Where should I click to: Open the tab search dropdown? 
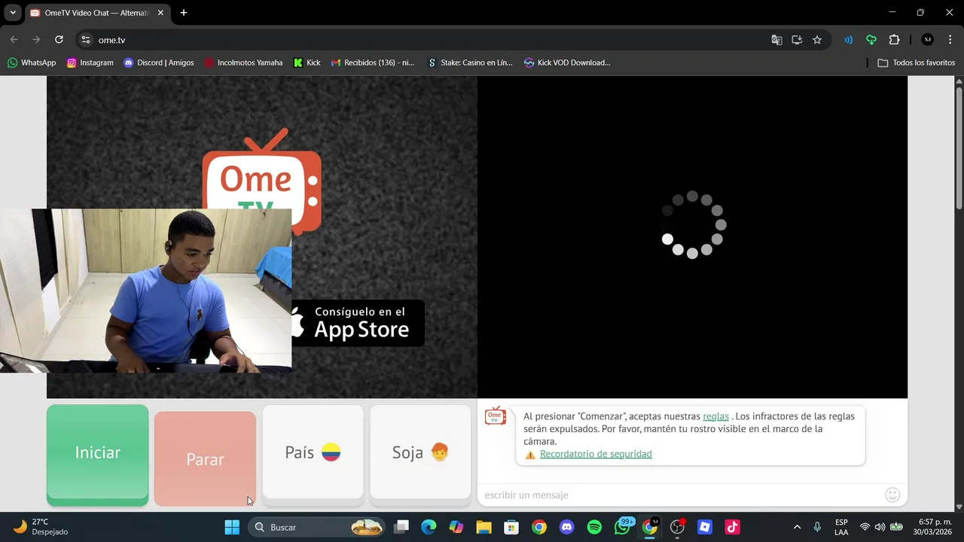(13, 13)
